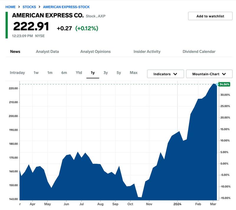Click the NYSE exchange label
The height and width of the screenshot is (210, 236).
click(x=40, y=36)
